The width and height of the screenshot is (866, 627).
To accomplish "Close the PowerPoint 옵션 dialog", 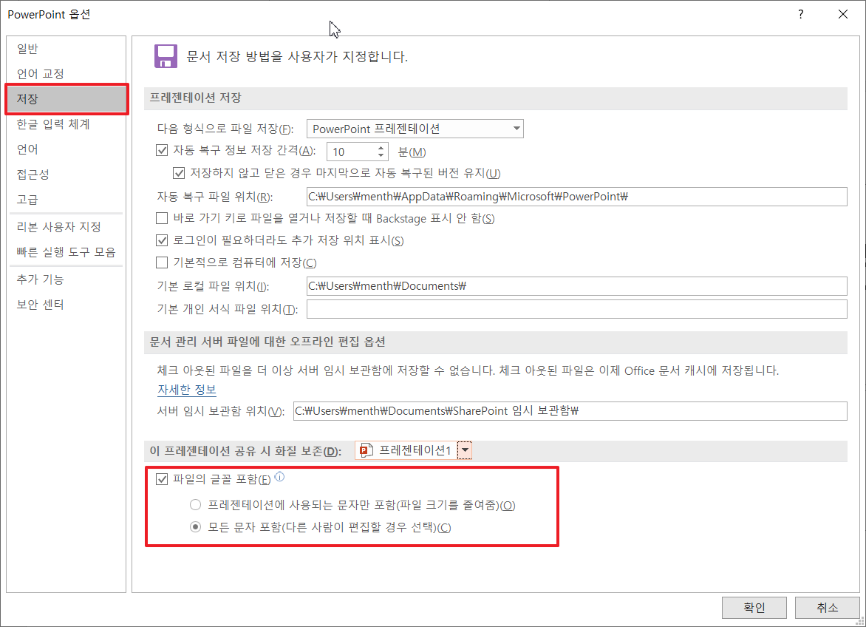I will (843, 14).
